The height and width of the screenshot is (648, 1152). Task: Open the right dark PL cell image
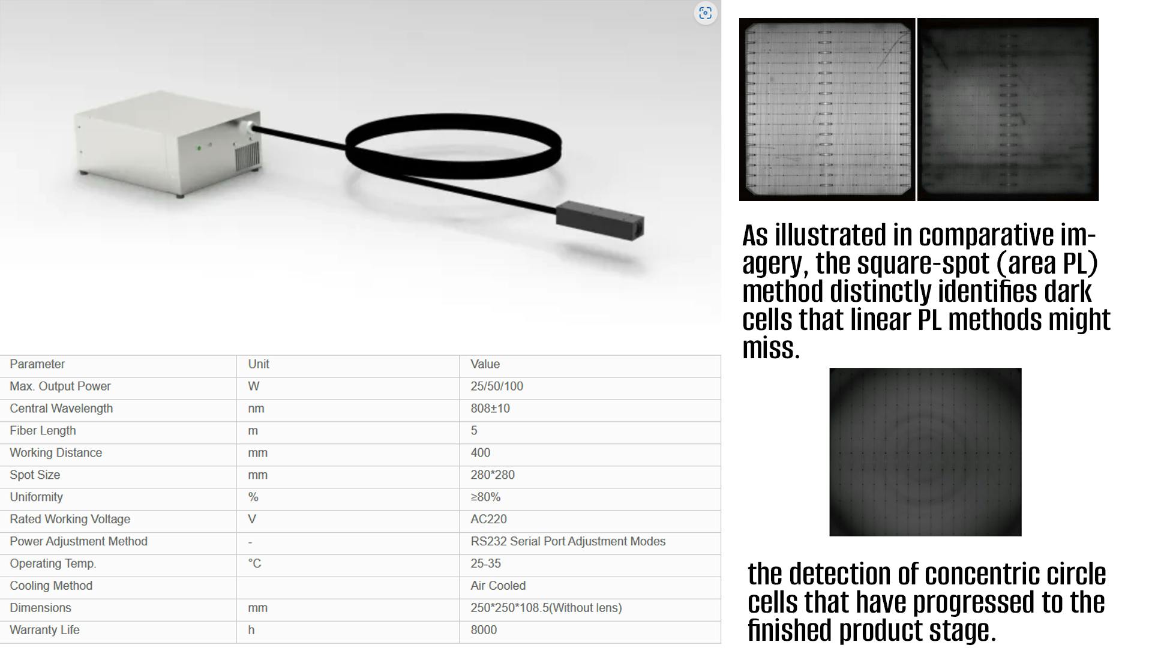(1008, 109)
